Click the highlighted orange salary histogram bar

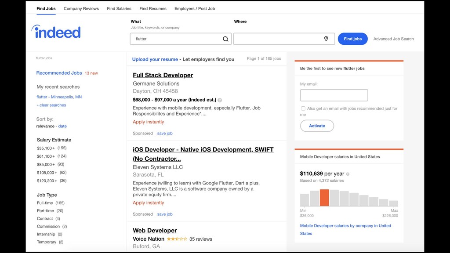(324, 198)
